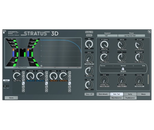Select notch filter icon beside Early Filter Freq
154x130 pixels.
pyautogui.click(x=47, y=90)
